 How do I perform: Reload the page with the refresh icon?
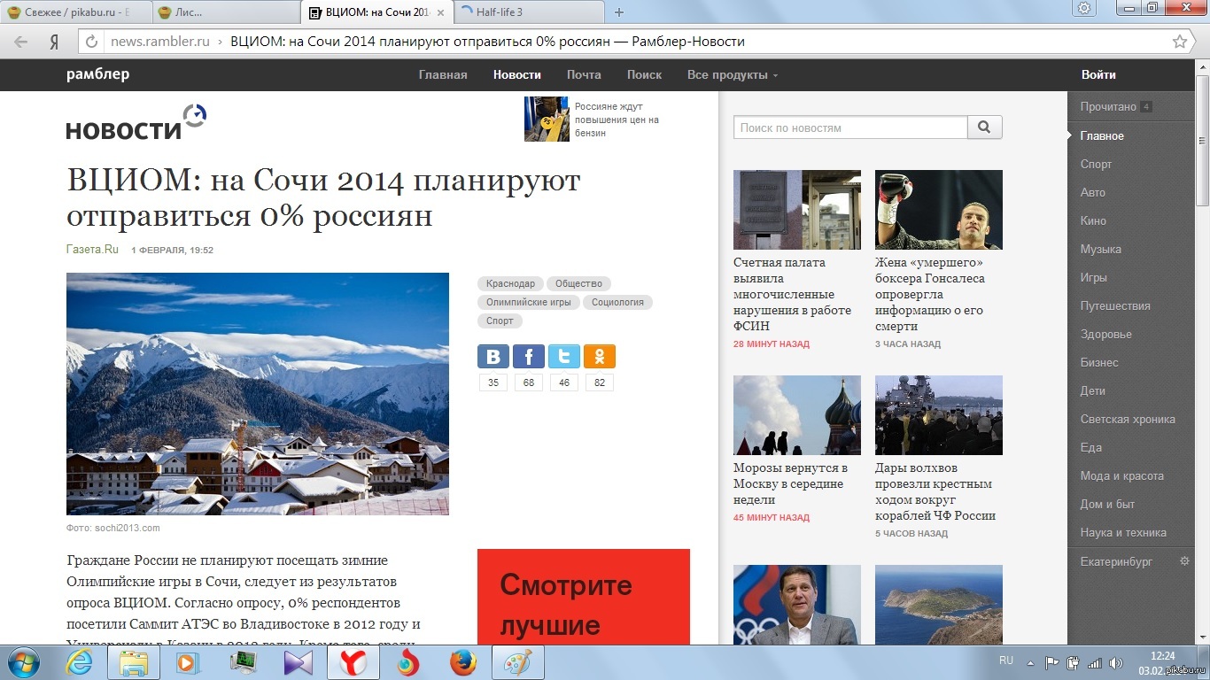click(89, 42)
